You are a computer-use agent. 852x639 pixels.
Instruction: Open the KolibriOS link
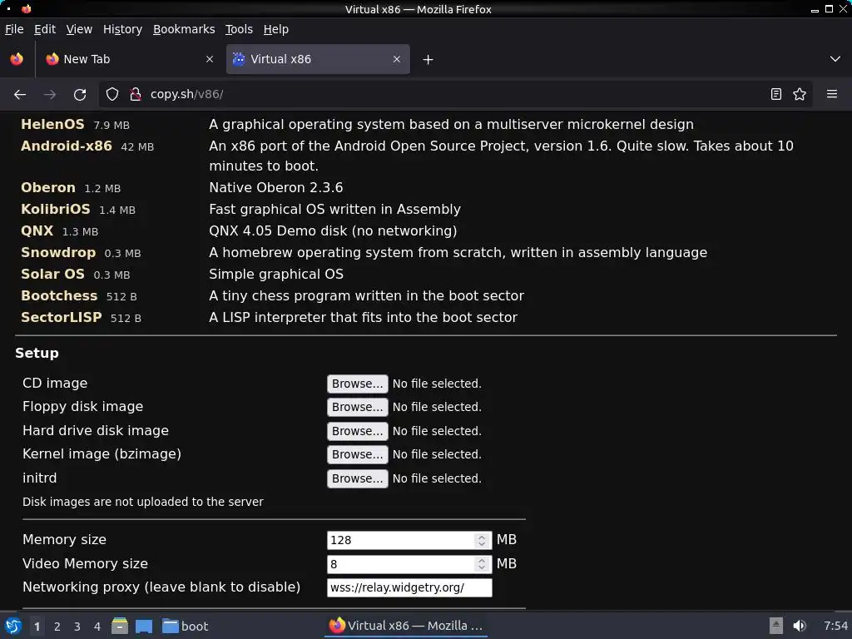(x=56, y=209)
